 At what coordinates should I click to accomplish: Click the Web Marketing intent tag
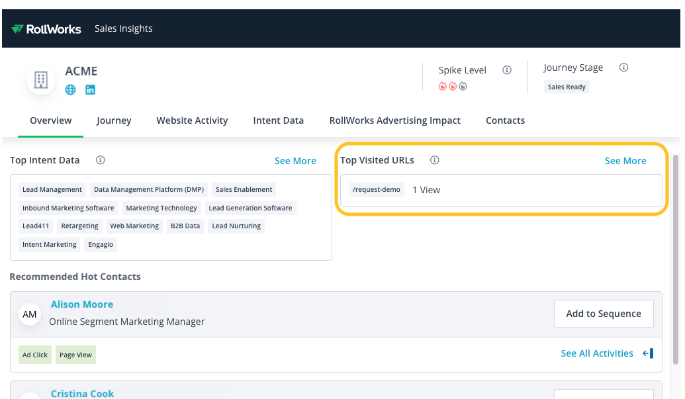click(134, 226)
